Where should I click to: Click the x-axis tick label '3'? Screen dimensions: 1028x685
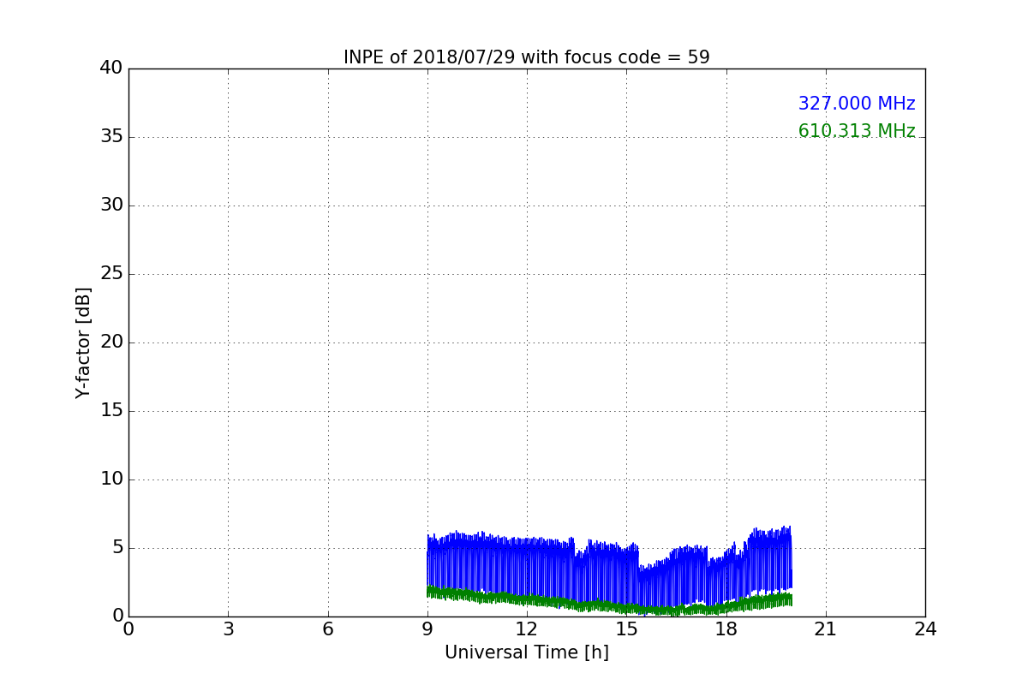pos(228,629)
